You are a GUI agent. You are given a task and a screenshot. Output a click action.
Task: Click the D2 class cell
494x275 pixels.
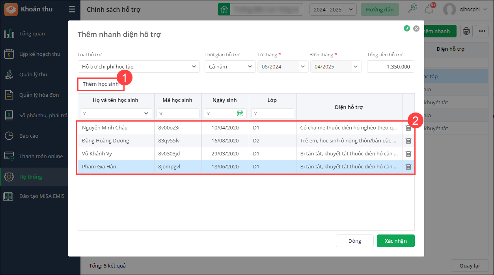pos(272,141)
